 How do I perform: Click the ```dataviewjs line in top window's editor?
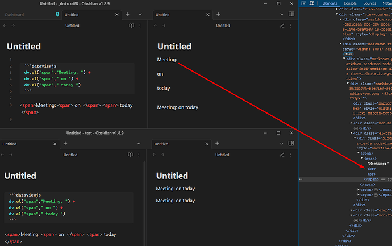tap(40, 66)
